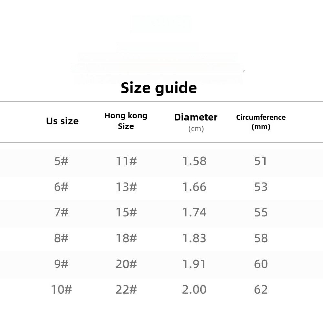
Task: Click the 1.83 diameter value
Action: pos(194,238)
